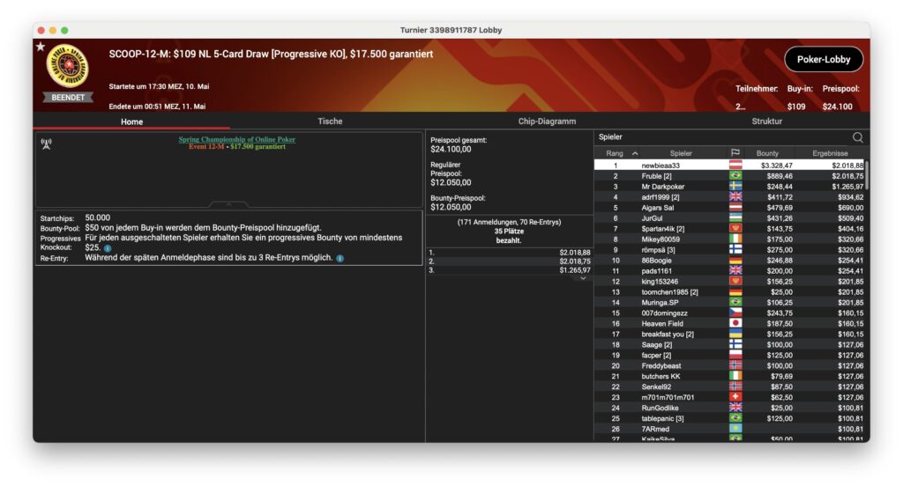Click info icon beside the Re-Entry description
Image resolution: width=903 pixels, height=486 pixels.
[x=340, y=258]
